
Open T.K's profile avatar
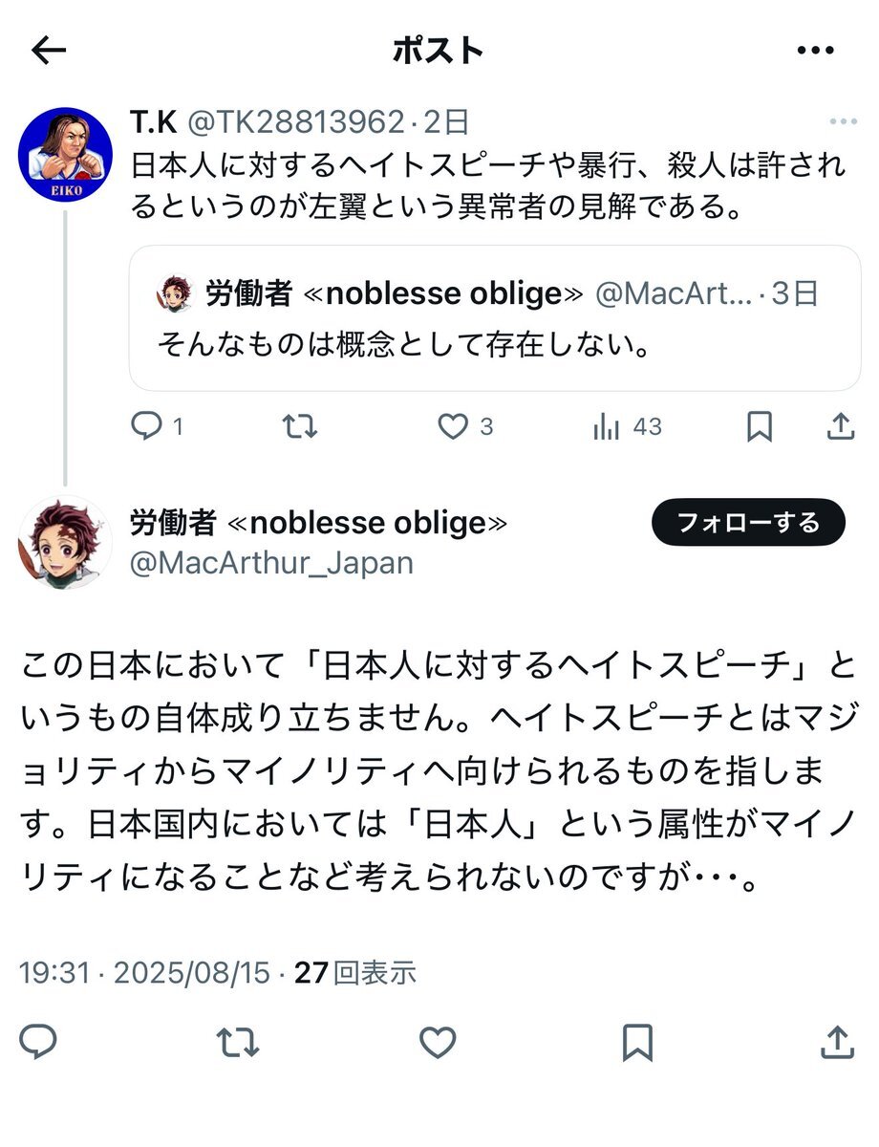coord(66,154)
